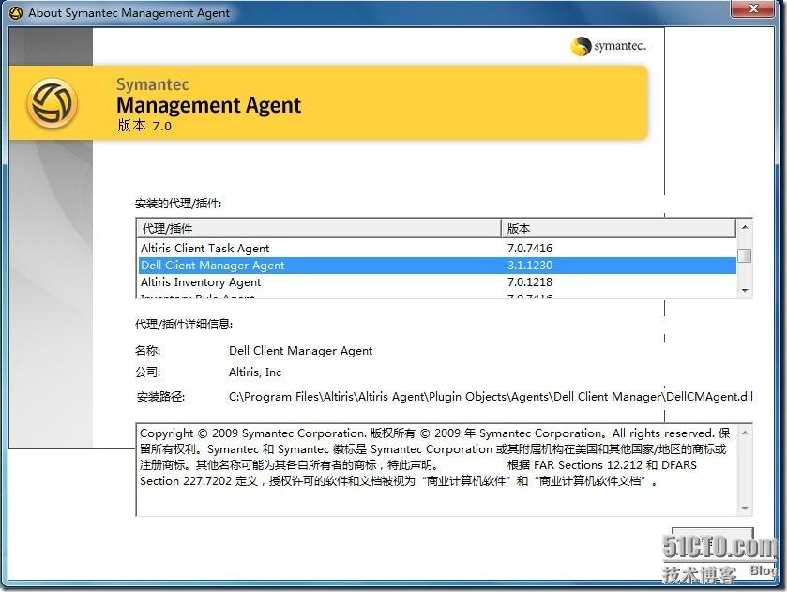Click the Symantec title bar icon

16,13
